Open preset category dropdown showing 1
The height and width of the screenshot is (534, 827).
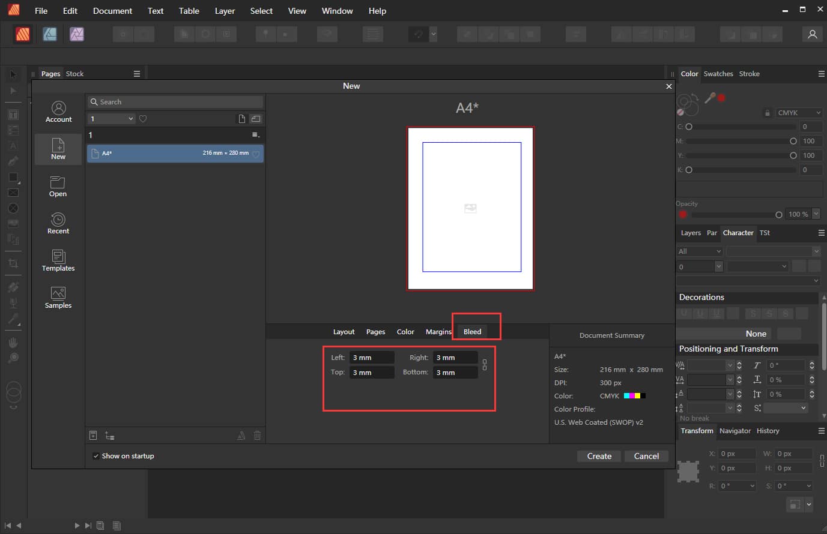click(112, 119)
